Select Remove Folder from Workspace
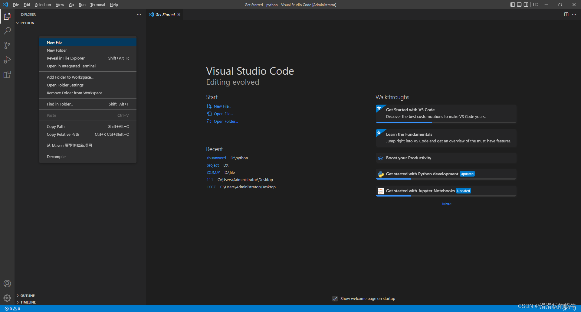Screen dimensions: 581x312 click(x=88, y=93)
